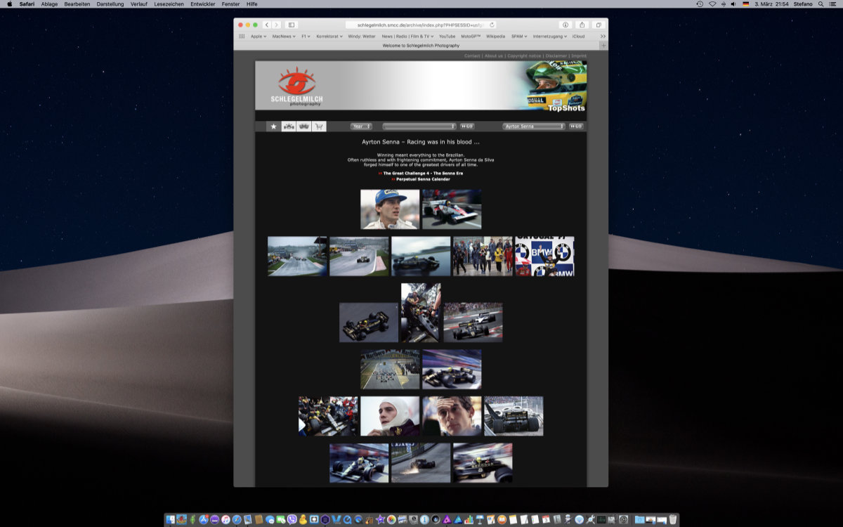Open the Safari downloads icon
The width and height of the screenshot is (843, 527).
click(x=565, y=25)
